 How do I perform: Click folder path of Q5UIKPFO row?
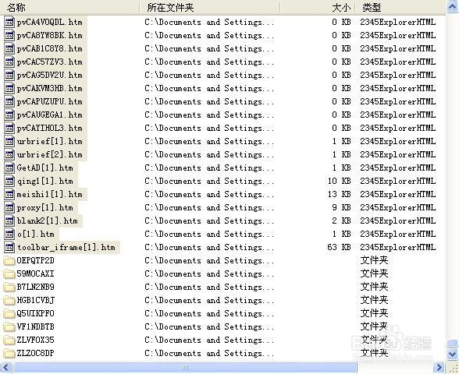coord(209,313)
